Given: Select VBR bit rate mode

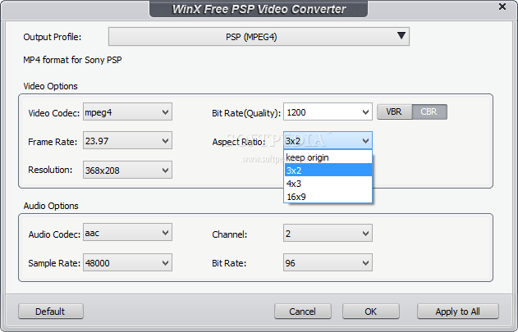Looking at the screenshot, I should pos(394,111).
